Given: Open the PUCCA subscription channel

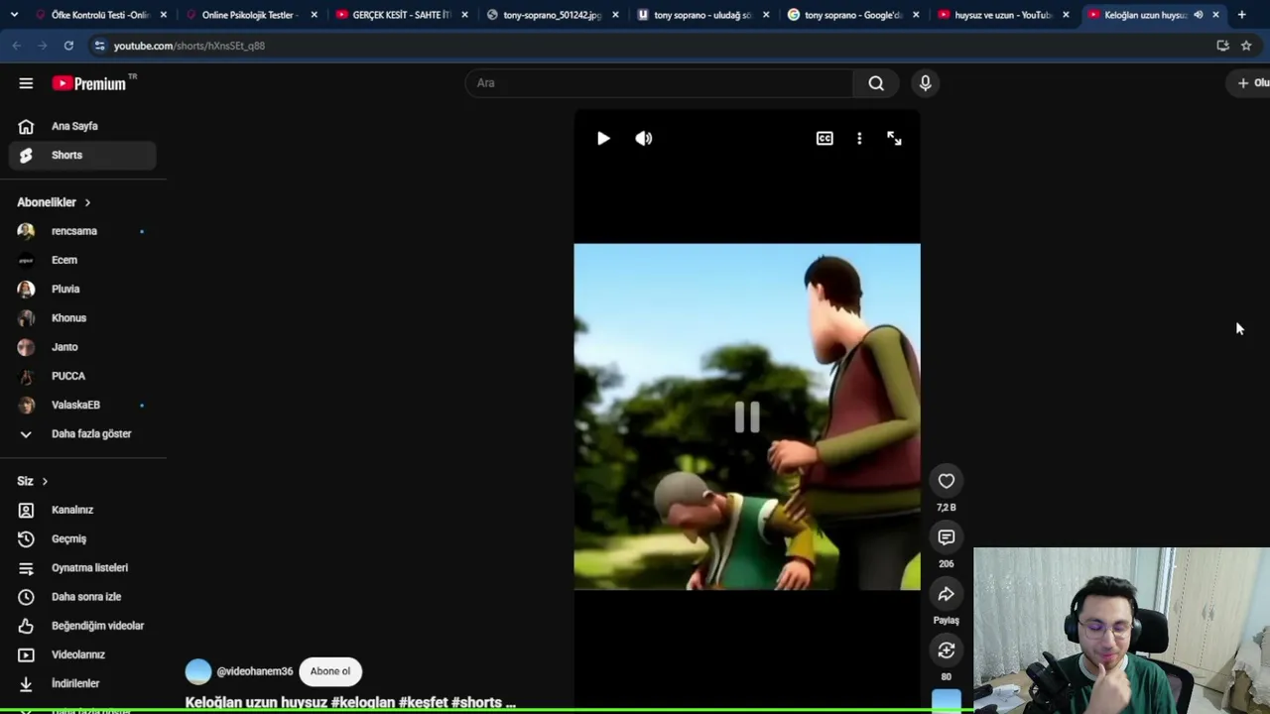Looking at the screenshot, I should coord(83,376).
